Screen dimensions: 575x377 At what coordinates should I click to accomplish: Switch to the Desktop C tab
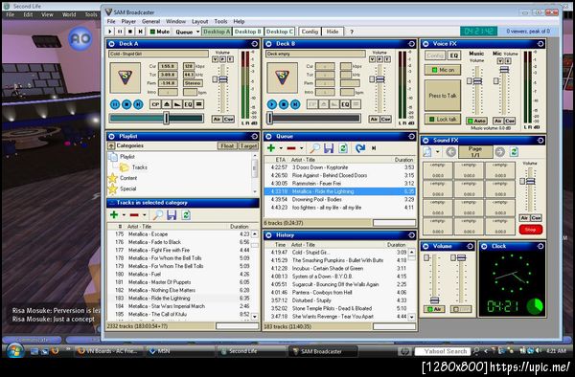click(279, 32)
